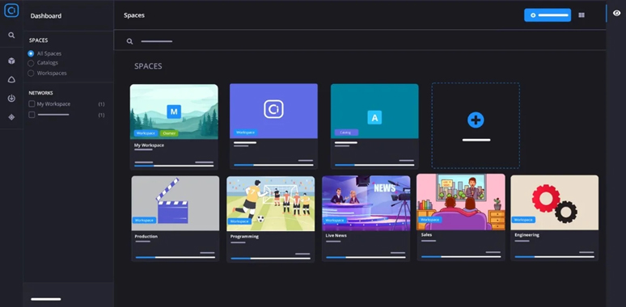Select the All Spaces radio button

31,53
